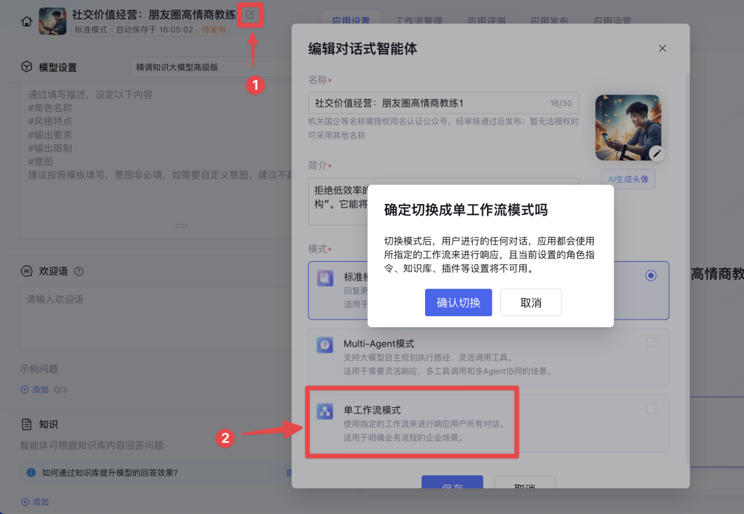Click the model settings cube icon
Viewport: 744px width, 514px height.
click(27, 67)
